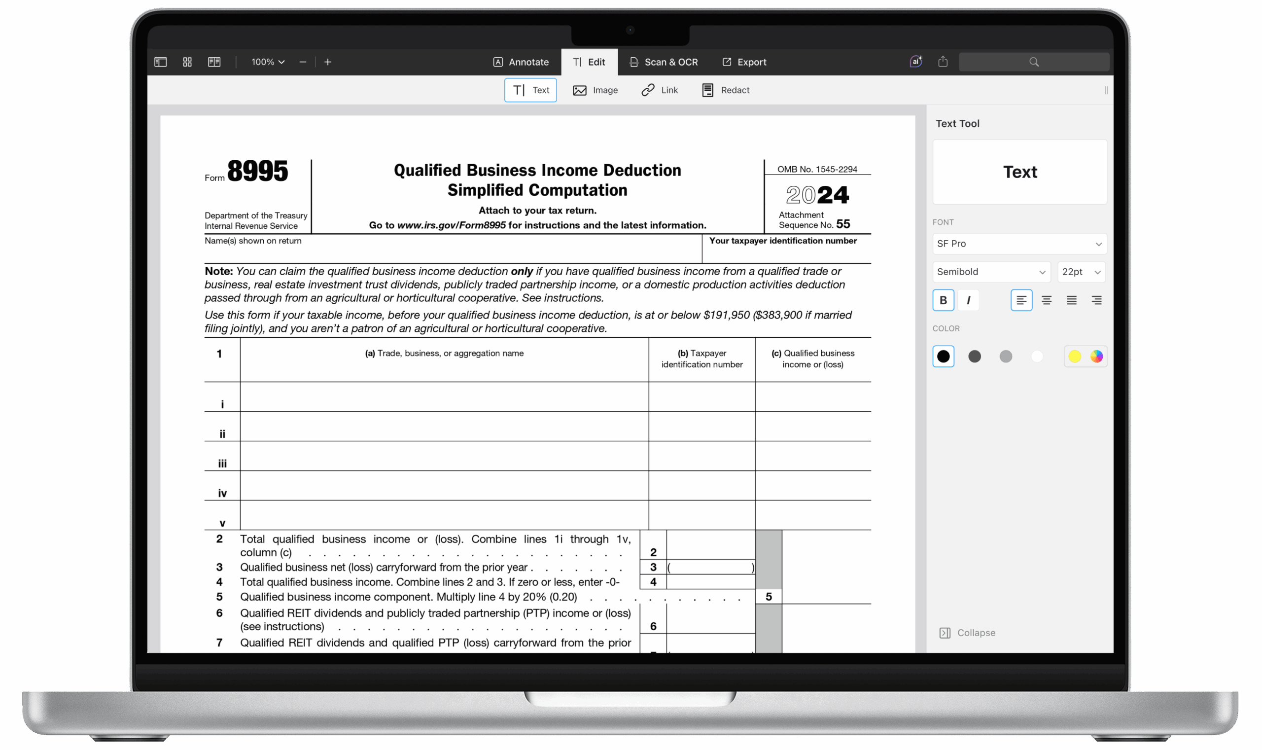
Task: Open the Export tab
Action: pos(744,62)
